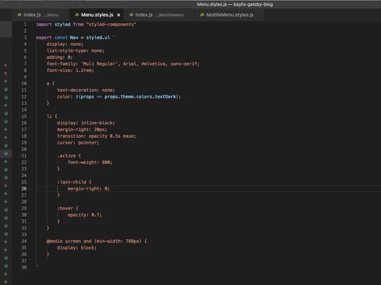
Task: Click the 'display: inline-block;' declaration
Action: (x=86, y=123)
